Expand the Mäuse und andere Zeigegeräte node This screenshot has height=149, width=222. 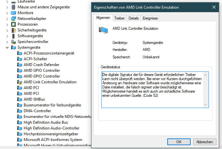tap(7, 7)
